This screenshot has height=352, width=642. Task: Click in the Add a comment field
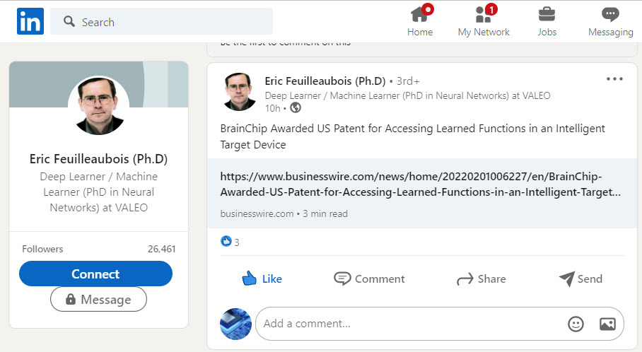pyautogui.click(x=410, y=324)
